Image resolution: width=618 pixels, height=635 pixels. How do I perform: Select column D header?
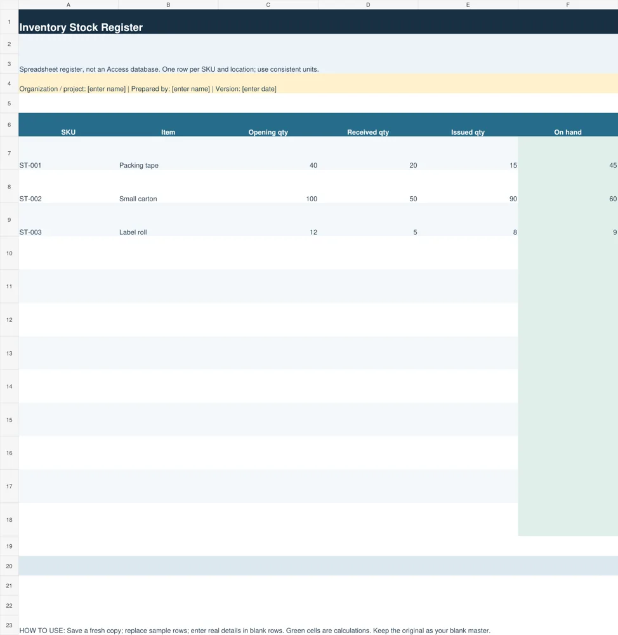click(x=368, y=5)
